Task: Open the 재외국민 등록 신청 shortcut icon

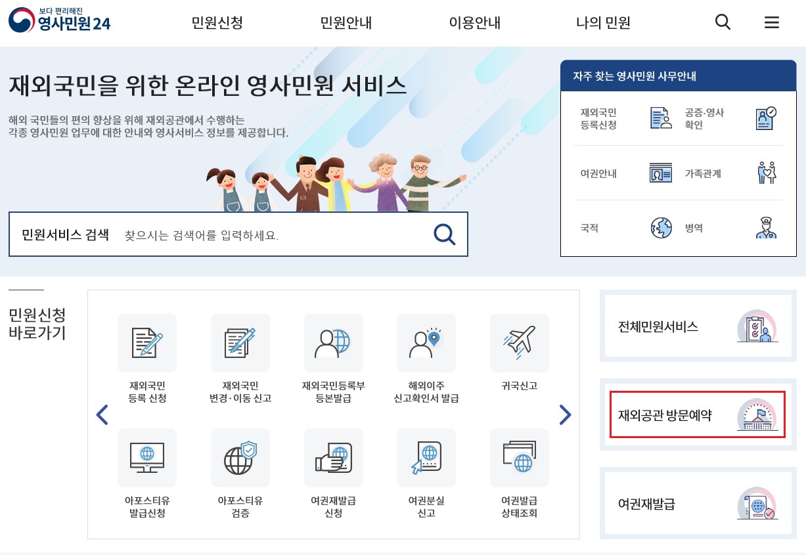Action: click(x=147, y=343)
